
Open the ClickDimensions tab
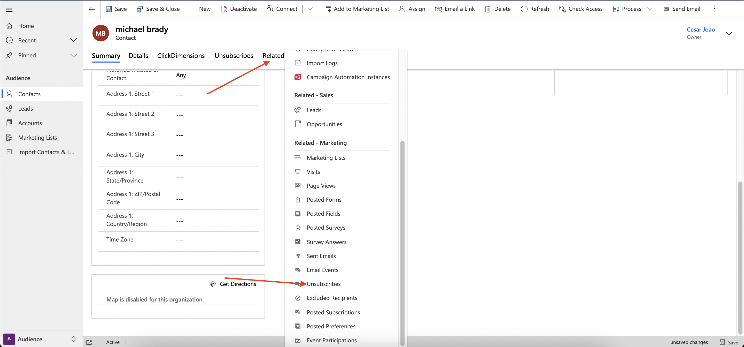click(x=181, y=56)
